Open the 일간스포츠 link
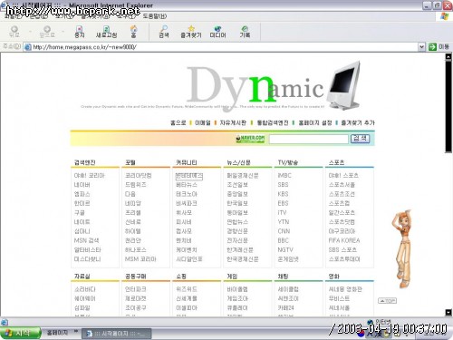453x340 pixels. point(342,212)
